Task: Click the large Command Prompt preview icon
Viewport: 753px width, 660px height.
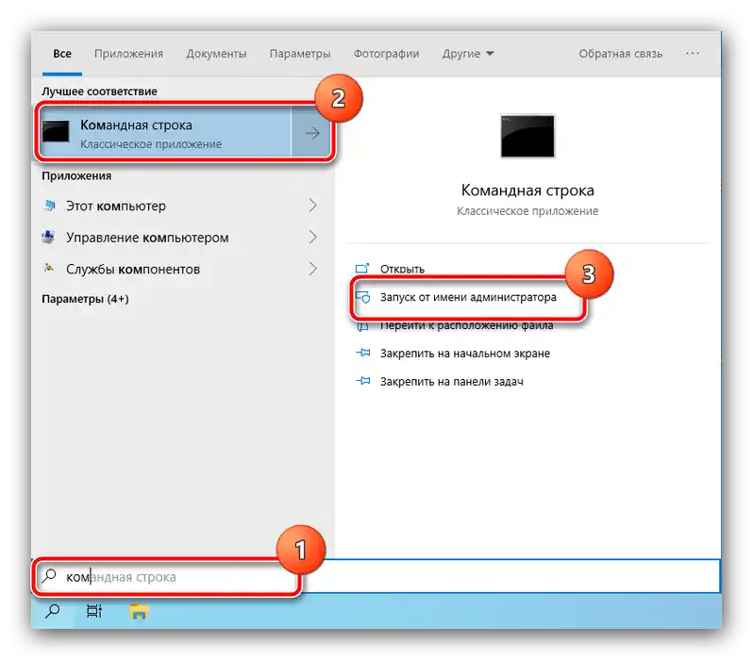Action: [527, 136]
